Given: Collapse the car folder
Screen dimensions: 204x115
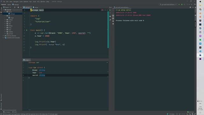Looking at the screenshot, I should click(5, 16).
